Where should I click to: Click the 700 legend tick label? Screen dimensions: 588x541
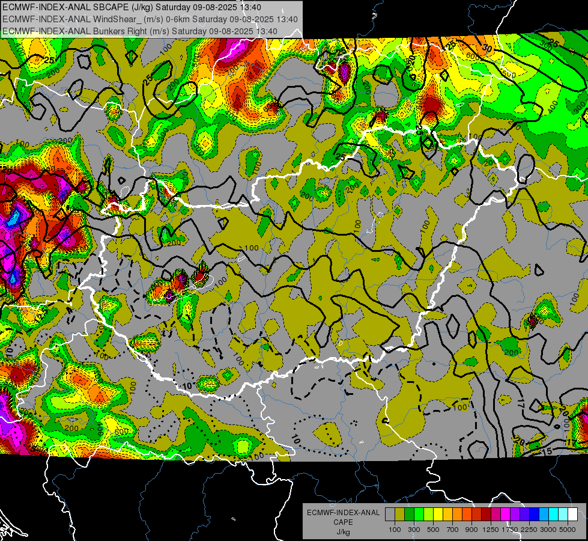click(x=453, y=530)
